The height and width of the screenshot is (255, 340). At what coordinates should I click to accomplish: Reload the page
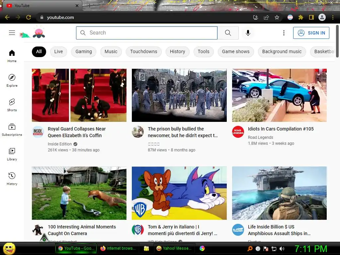[x=29, y=17]
